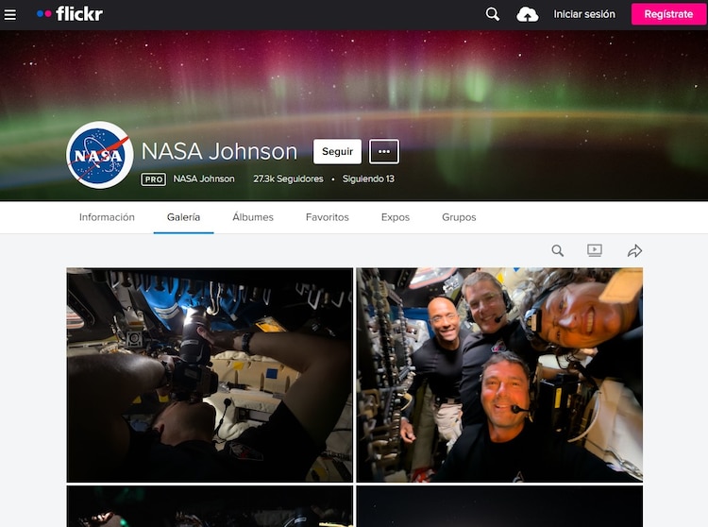Screen dimensions: 708x527
Task: Open group selfie of four astronauts
Action: pos(499,375)
